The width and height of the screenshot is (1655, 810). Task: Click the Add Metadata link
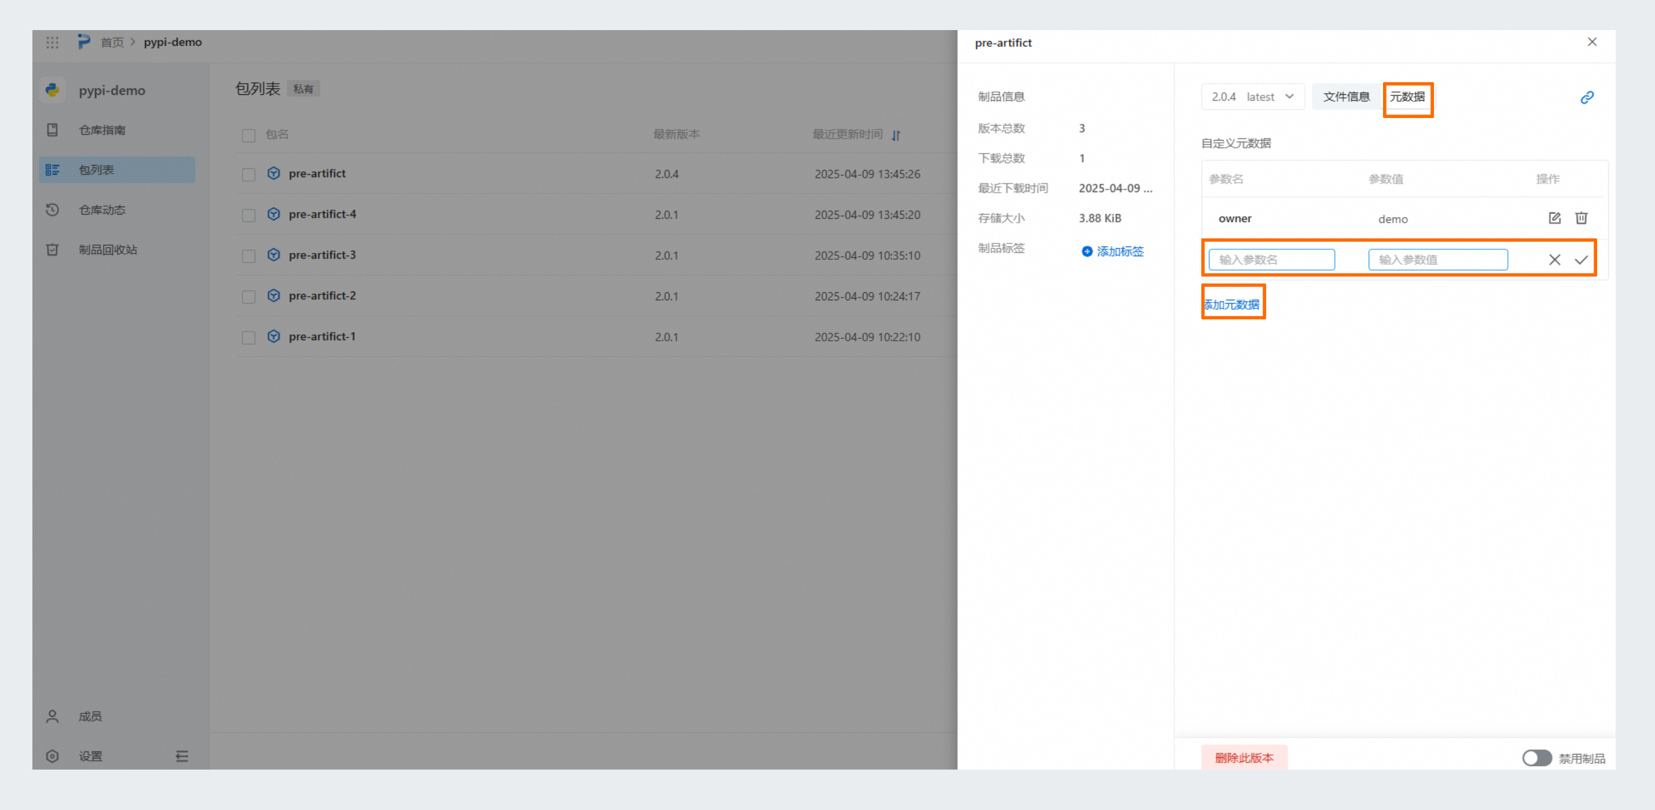(1232, 304)
